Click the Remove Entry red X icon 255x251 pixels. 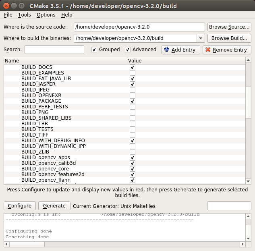click(208, 50)
